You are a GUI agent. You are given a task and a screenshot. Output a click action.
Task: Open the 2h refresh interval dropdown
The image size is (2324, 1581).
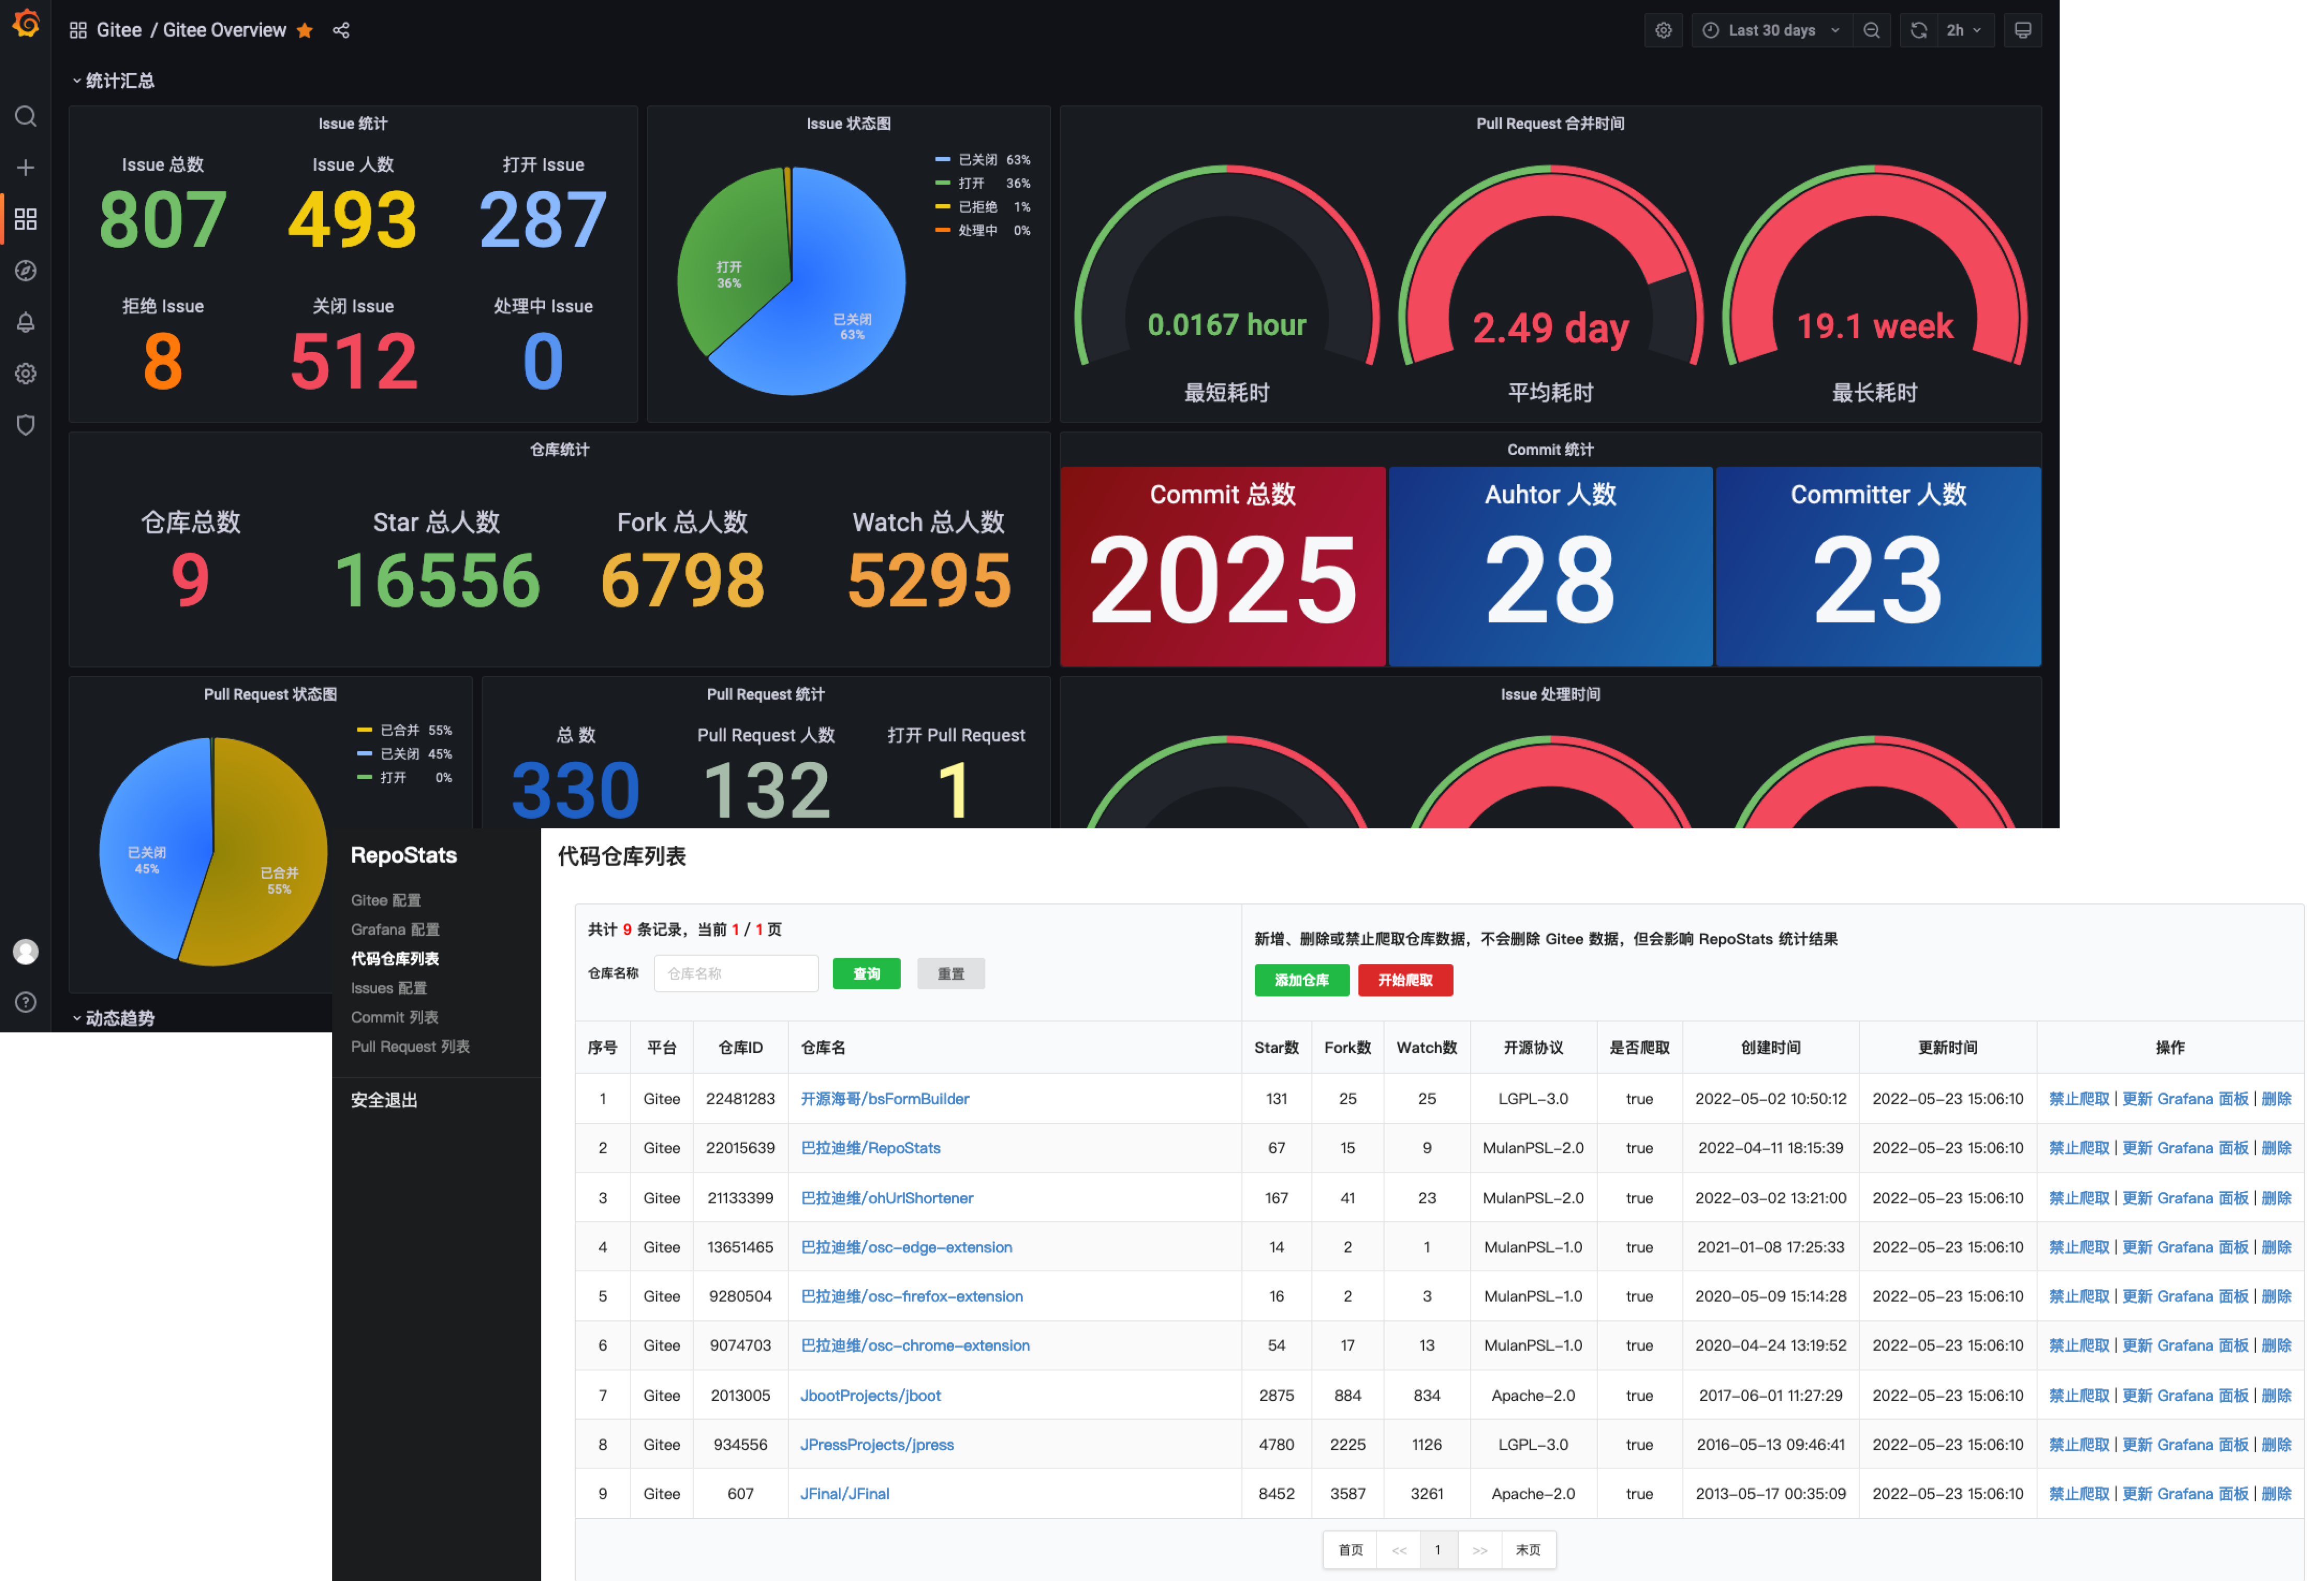[1965, 30]
